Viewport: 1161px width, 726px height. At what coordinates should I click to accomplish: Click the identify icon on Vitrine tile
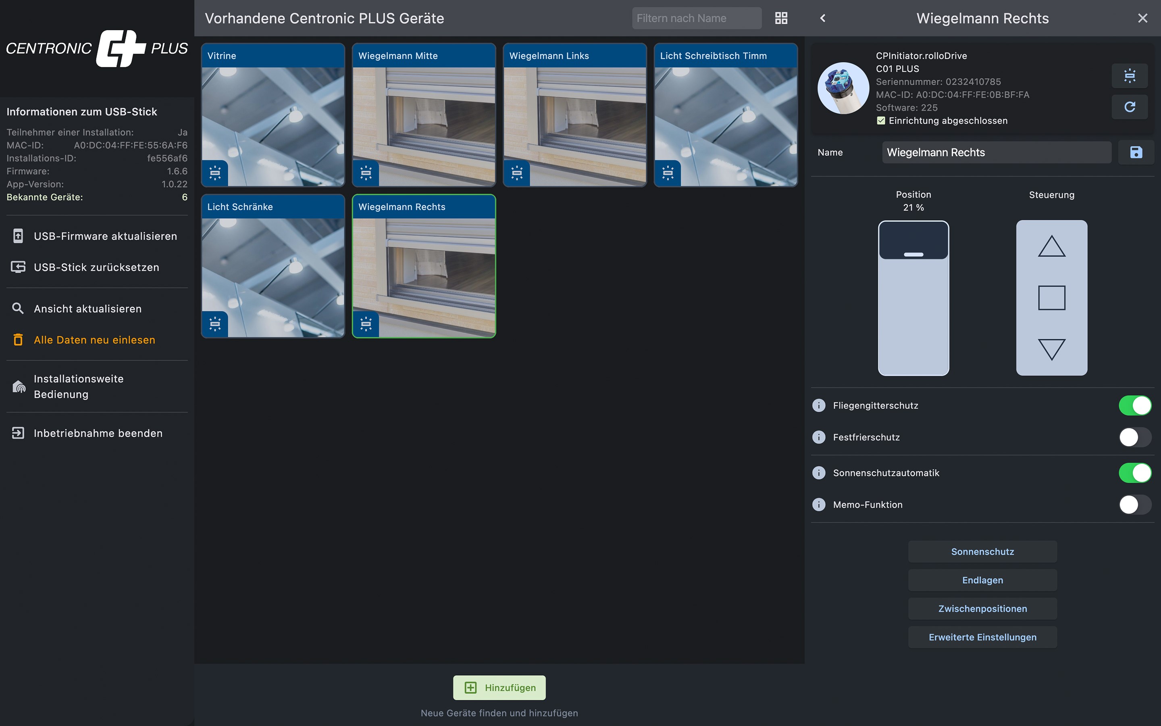215,172
